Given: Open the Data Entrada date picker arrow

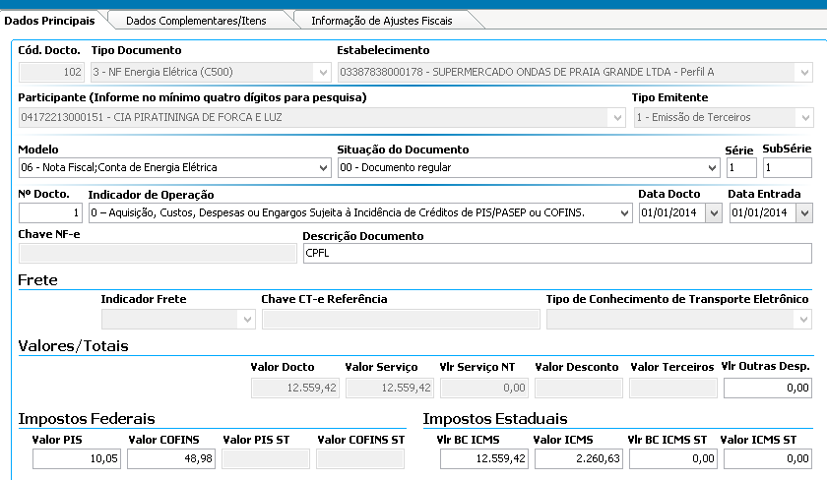Looking at the screenshot, I should (803, 213).
